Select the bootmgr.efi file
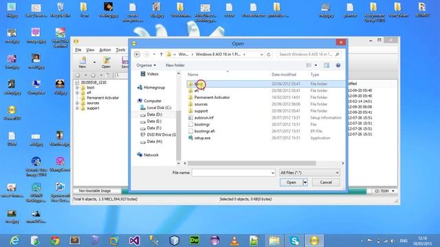The height and width of the screenshot is (247, 440). point(204,131)
